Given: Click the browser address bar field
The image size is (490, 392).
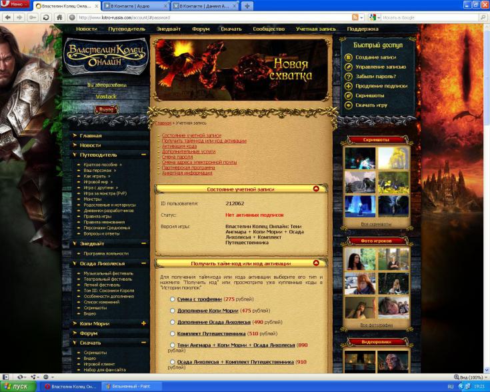Looking at the screenshot, I should click(x=213, y=18).
